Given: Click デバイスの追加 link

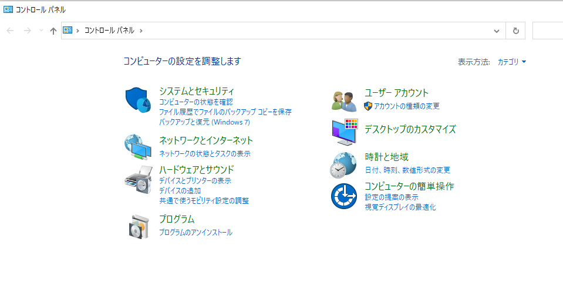Looking at the screenshot, I should pyautogui.click(x=180, y=191).
